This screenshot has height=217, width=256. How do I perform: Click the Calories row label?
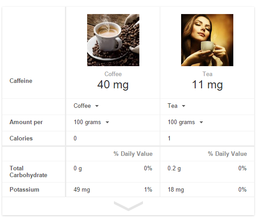(21, 138)
